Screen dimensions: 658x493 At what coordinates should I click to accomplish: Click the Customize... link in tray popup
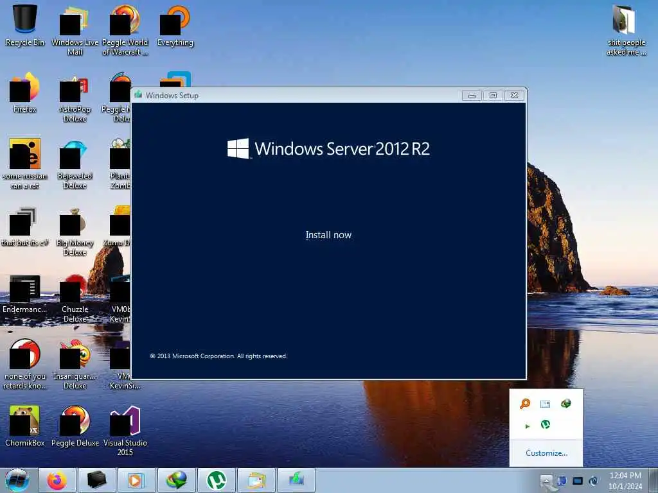(546, 453)
